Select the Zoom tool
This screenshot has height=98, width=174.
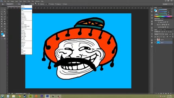pos(5,32)
